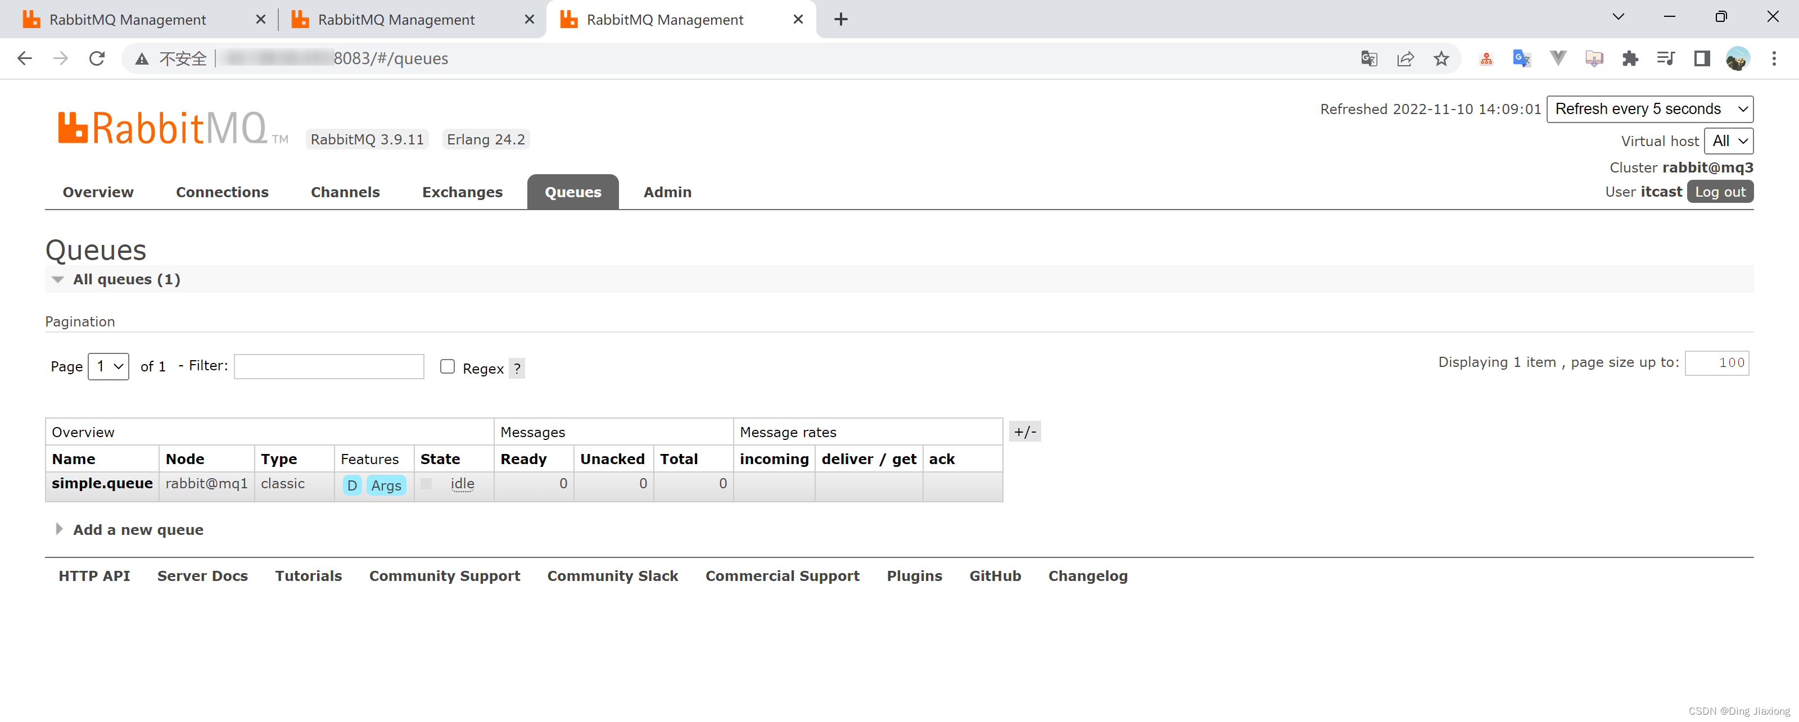Image resolution: width=1799 pixels, height=722 pixels.
Task: Open the red sitemap extension icon
Action: click(1486, 58)
